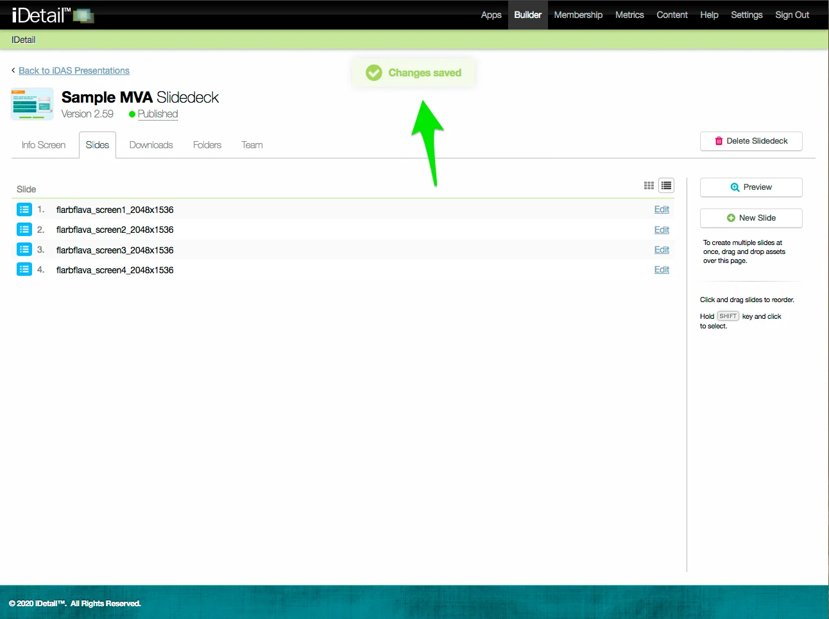Image resolution: width=829 pixels, height=619 pixels.
Task: Delete the slidedeck
Action: pyautogui.click(x=751, y=141)
